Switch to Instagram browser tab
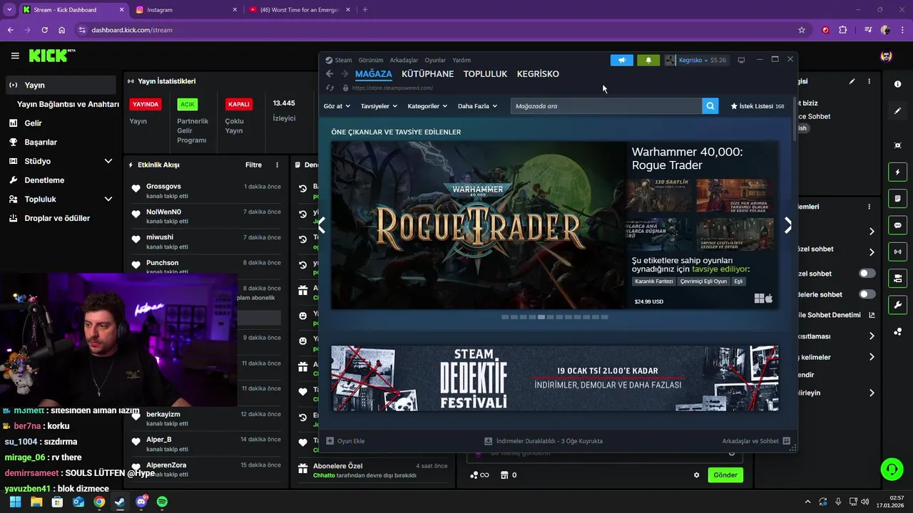The width and height of the screenshot is (913, 513). 185,10
